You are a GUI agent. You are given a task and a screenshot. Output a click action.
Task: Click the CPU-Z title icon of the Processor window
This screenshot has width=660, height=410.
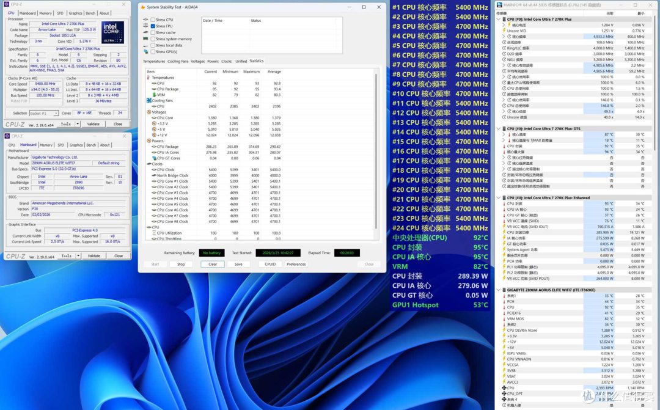click(7, 4)
